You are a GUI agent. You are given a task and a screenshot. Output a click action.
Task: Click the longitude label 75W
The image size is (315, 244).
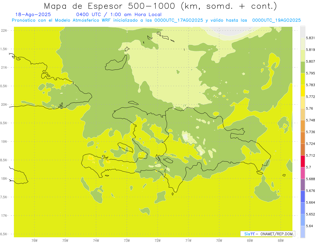(x=65, y=241)
